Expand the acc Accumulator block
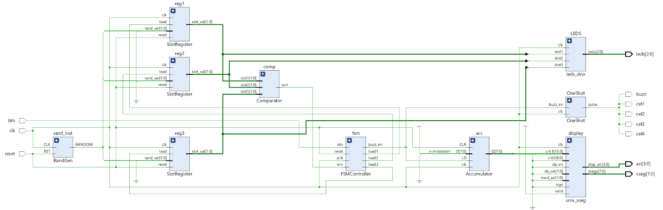663x210 pixels. click(473, 141)
